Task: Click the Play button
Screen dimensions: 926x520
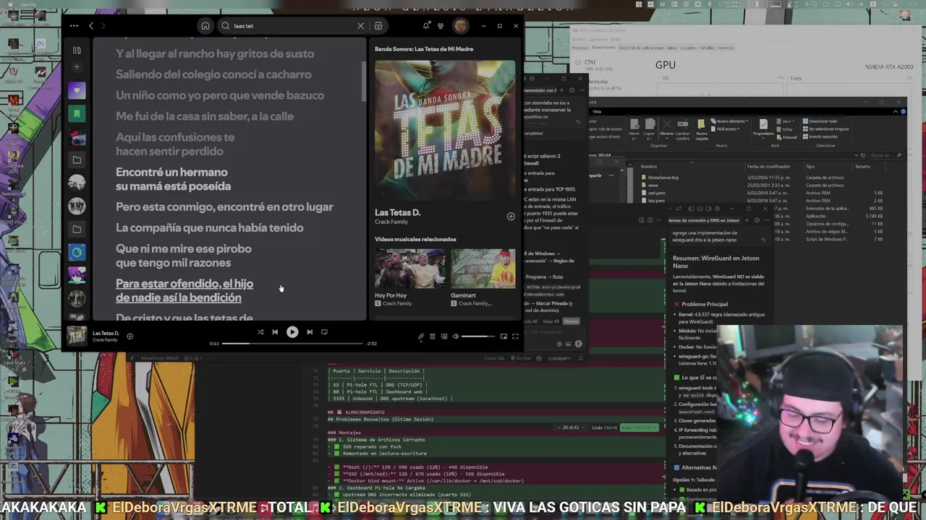Action: click(292, 332)
